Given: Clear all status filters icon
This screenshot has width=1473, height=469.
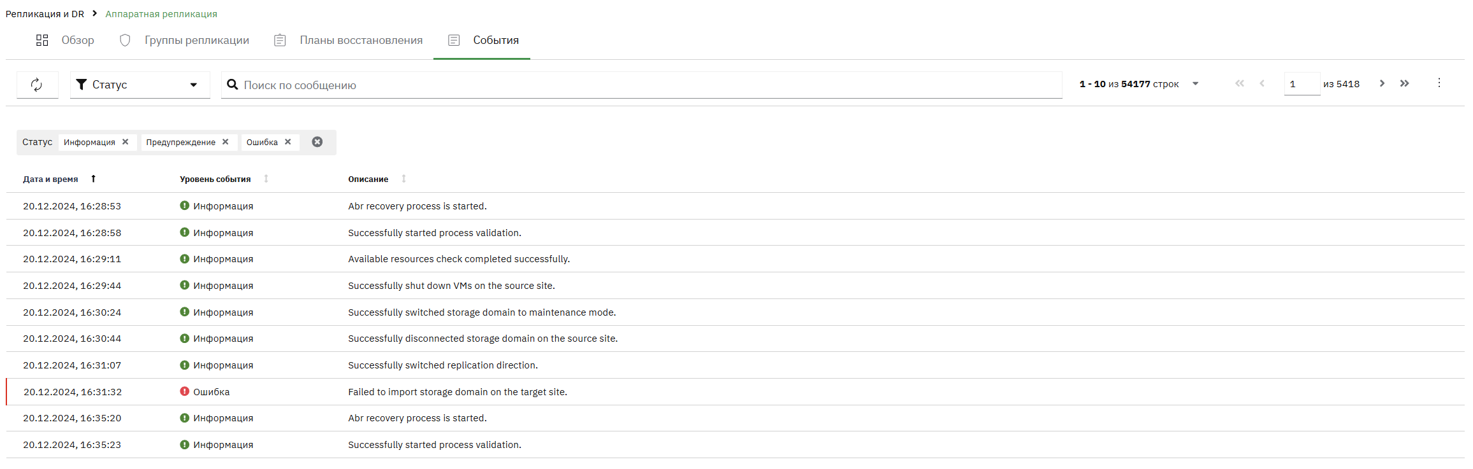Looking at the screenshot, I should (x=317, y=142).
